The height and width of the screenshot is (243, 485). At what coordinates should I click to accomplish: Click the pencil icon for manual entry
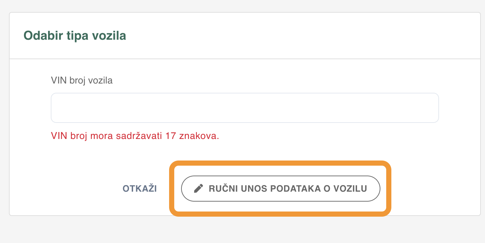(199, 189)
